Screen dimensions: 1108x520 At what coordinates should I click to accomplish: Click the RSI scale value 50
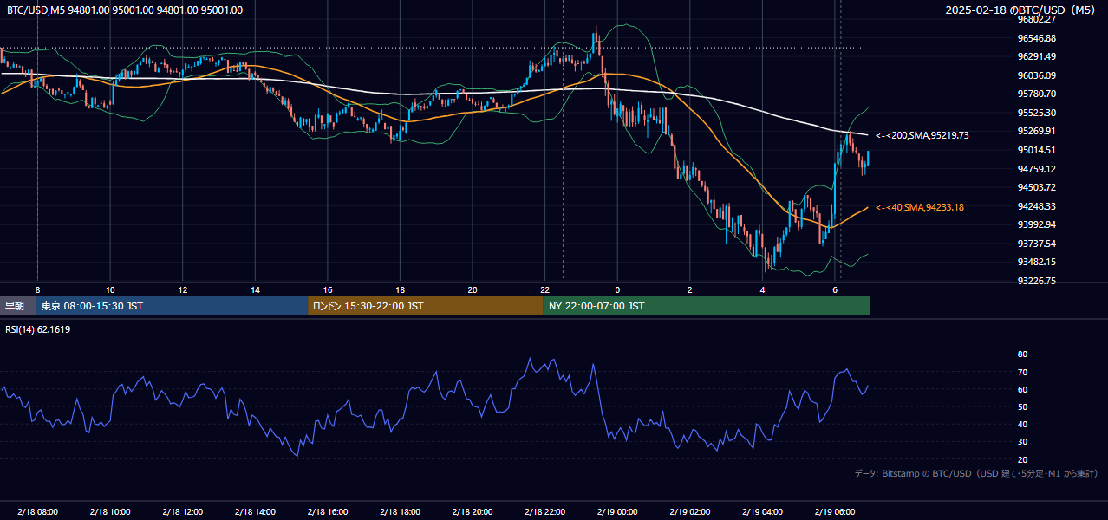point(1022,406)
